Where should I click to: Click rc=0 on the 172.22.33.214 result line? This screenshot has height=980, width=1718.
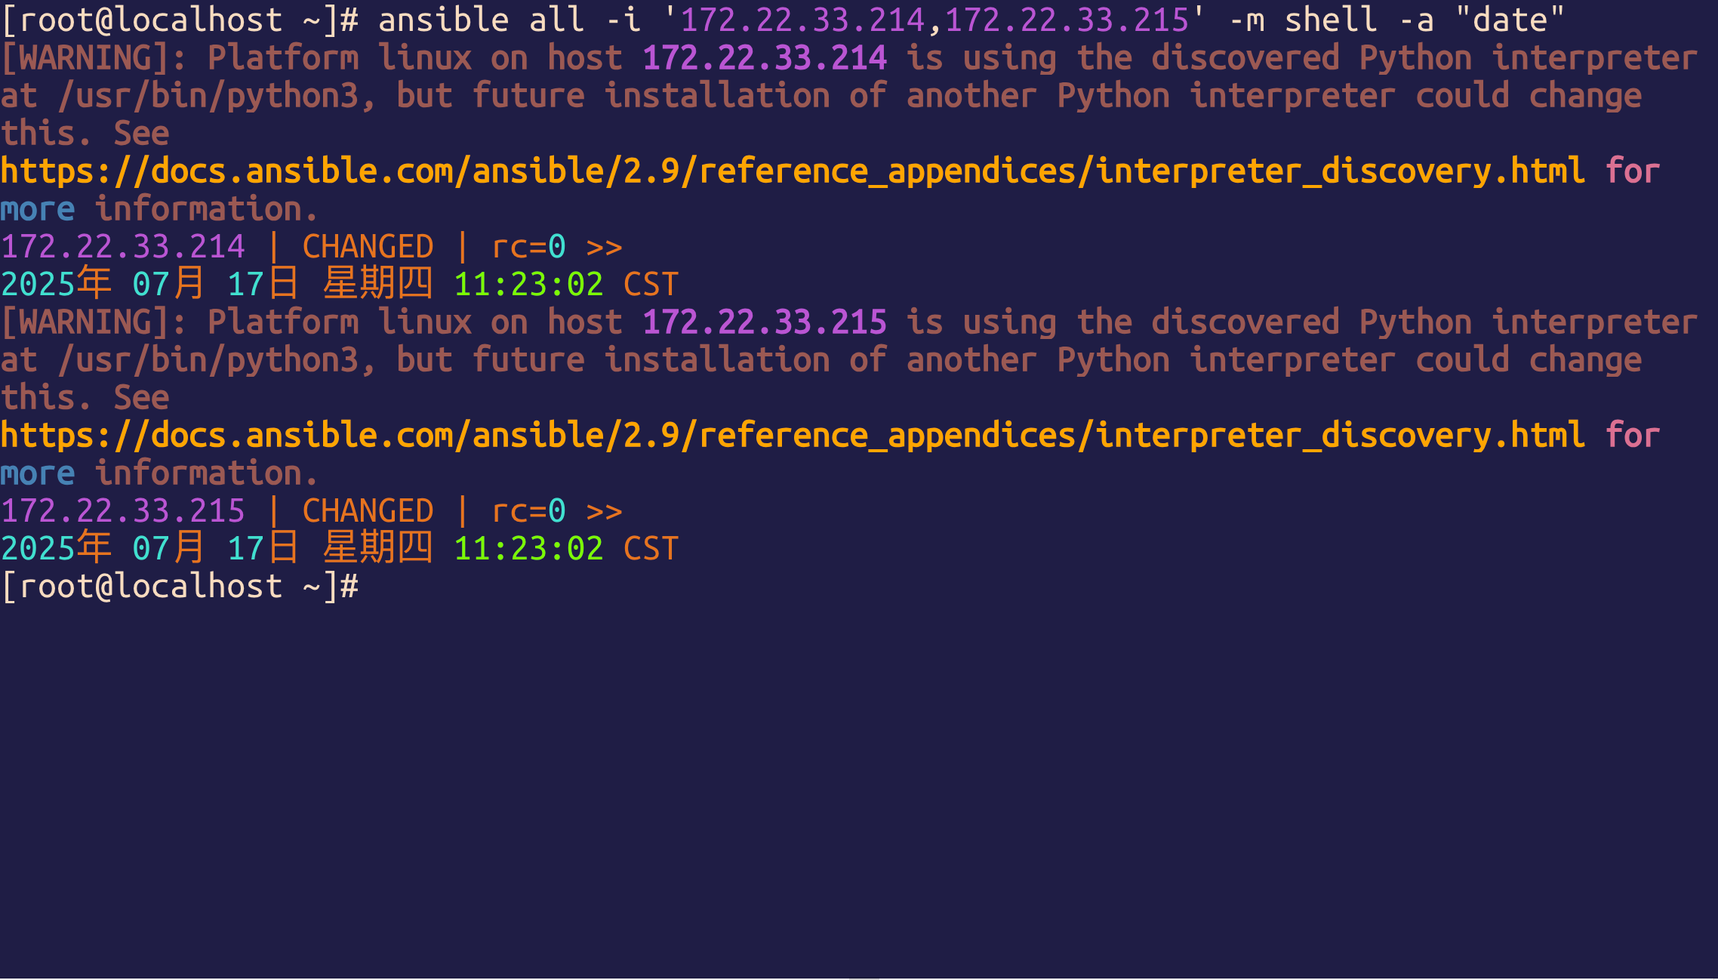pos(528,247)
